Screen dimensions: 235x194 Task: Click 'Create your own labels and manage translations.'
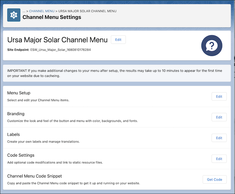(43, 142)
